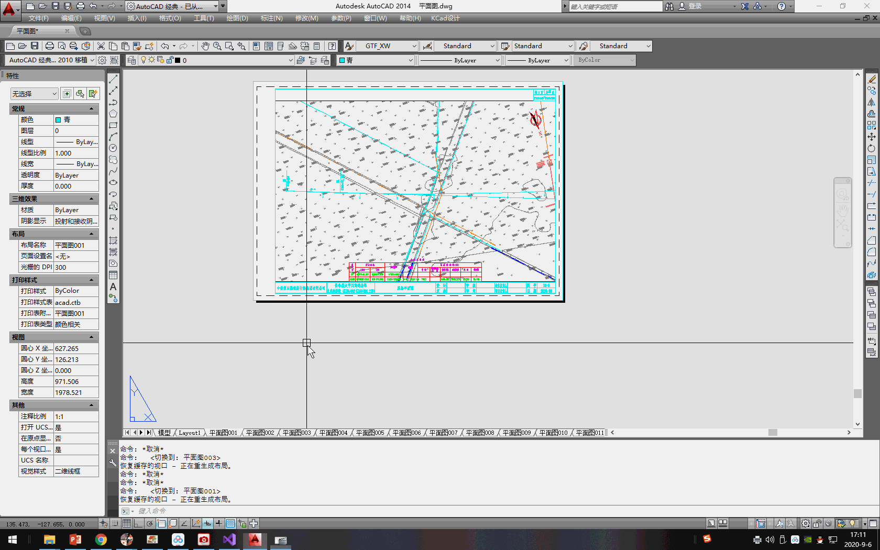880x550 pixels.
Task: Toggle PICKADD button in Properties panel
Action: pyautogui.click(x=67, y=94)
